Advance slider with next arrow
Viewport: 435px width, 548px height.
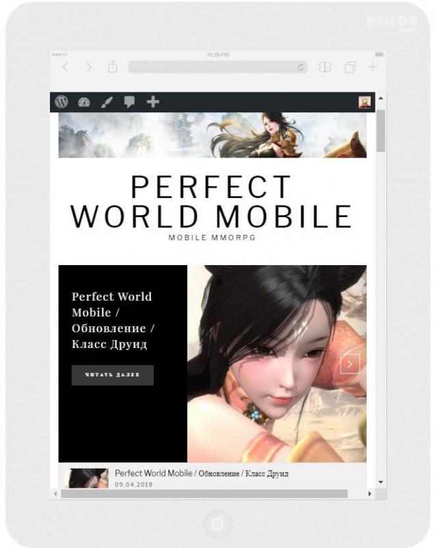350,364
